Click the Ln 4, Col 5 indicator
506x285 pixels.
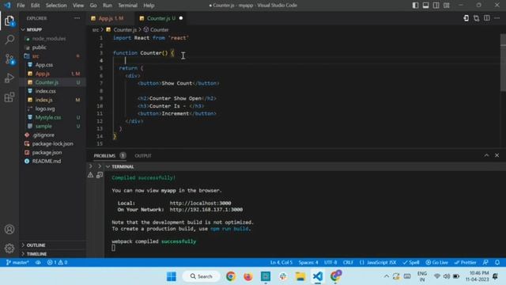click(281, 262)
